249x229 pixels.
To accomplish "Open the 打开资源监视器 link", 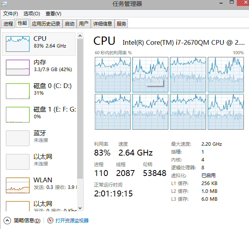I will [x=72, y=221].
